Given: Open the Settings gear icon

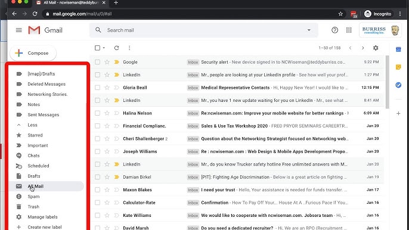Looking at the screenshot, I should pos(376,48).
